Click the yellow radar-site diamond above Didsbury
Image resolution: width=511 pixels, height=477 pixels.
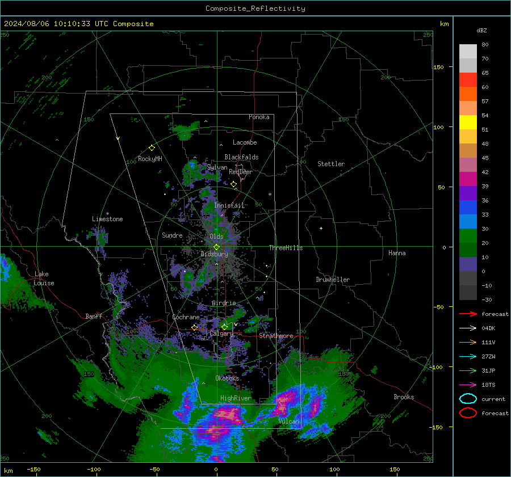pyautogui.click(x=216, y=247)
